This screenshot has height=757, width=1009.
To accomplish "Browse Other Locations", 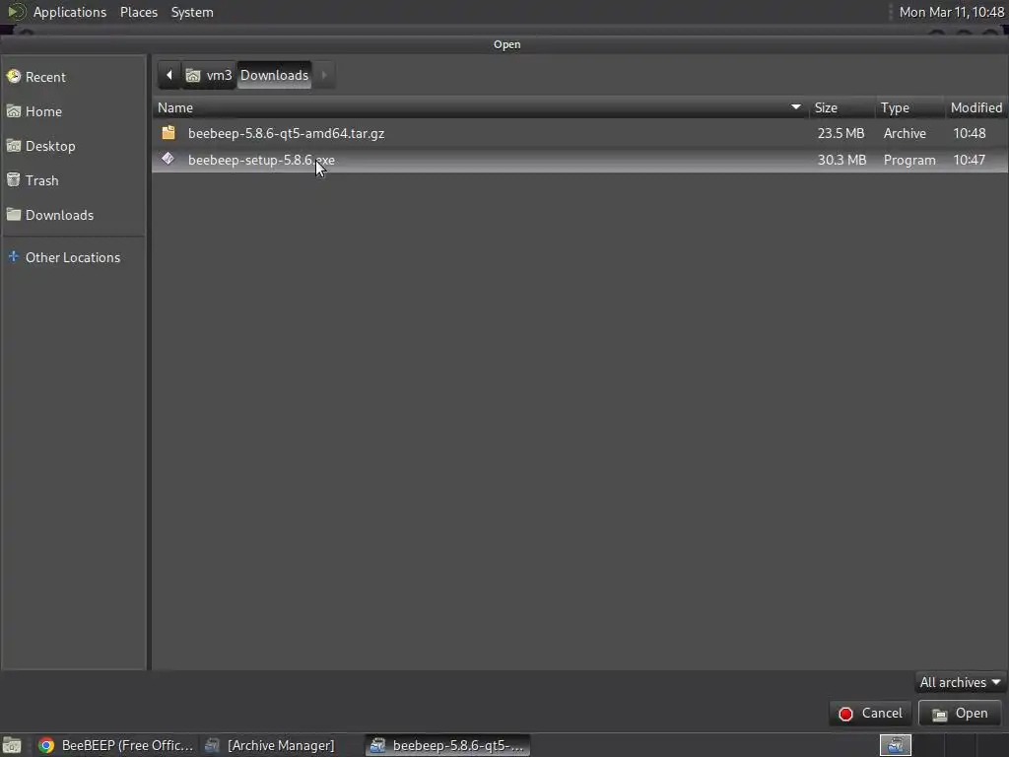I will pos(73,257).
